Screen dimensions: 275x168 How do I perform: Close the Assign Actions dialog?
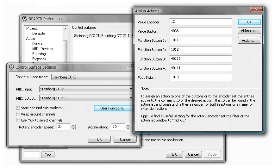(x=256, y=9)
